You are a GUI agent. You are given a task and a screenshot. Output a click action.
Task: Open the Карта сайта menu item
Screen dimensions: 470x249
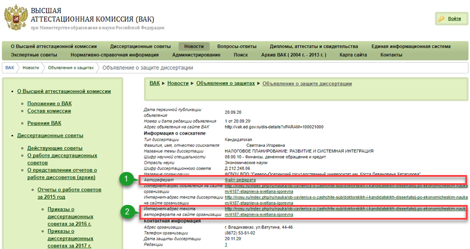[353, 55]
